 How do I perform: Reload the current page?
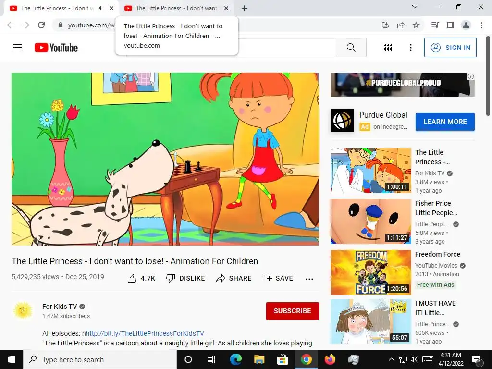click(x=41, y=25)
